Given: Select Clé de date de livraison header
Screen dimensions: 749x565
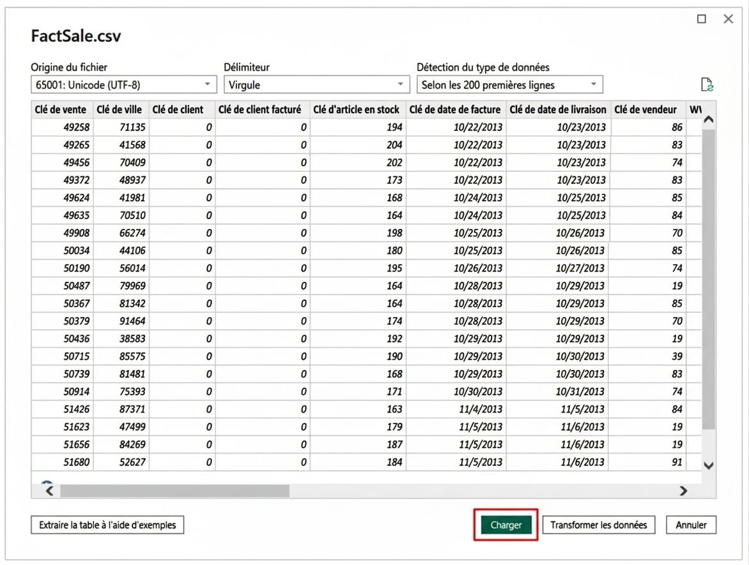Looking at the screenshot, I should click(558, 109).
